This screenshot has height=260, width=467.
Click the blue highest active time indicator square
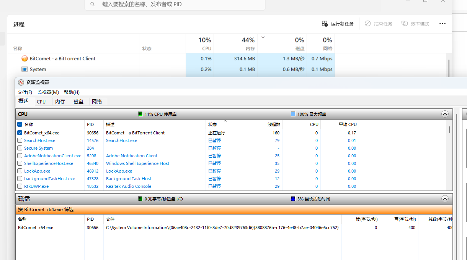[x=293, y=199]
